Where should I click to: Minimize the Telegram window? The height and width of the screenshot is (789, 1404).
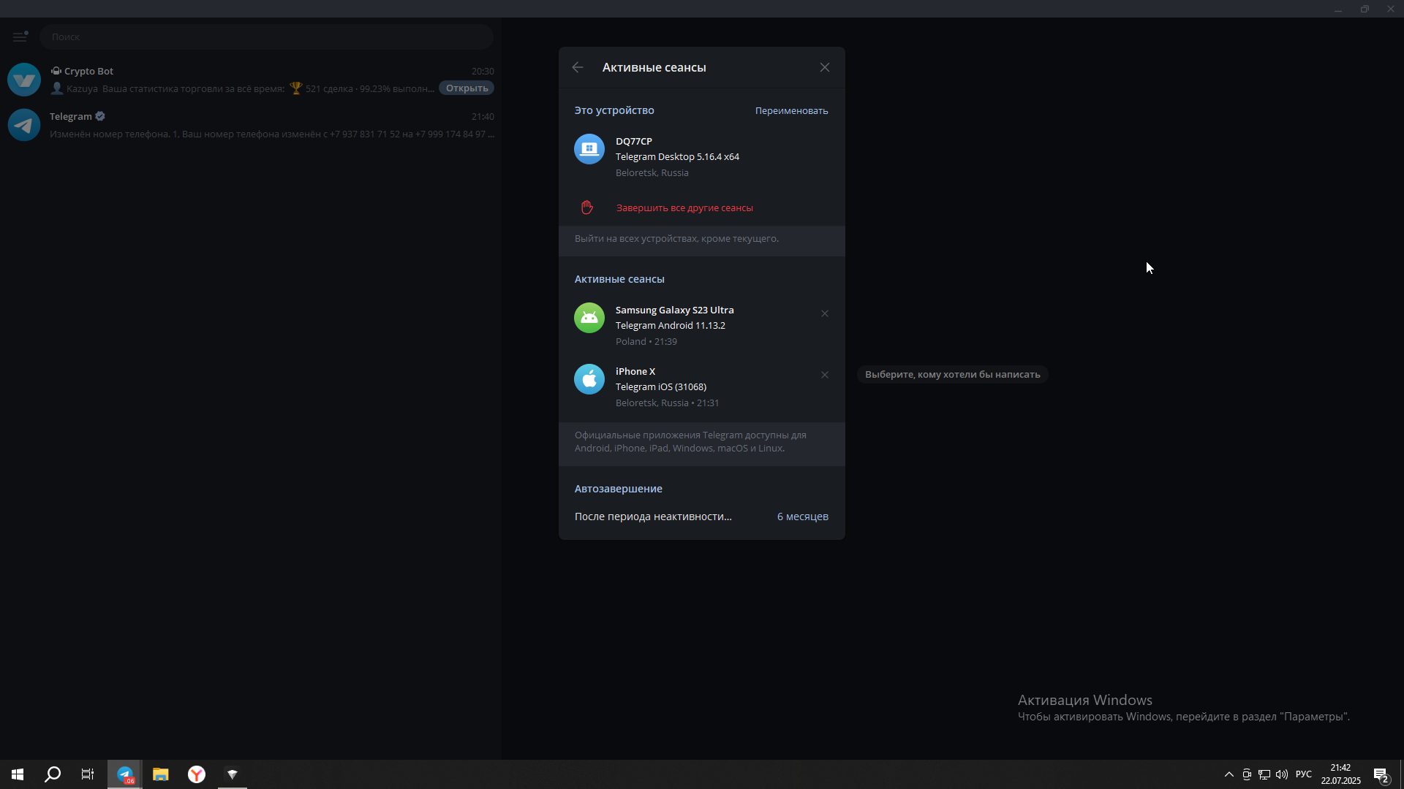(1338, 9)
